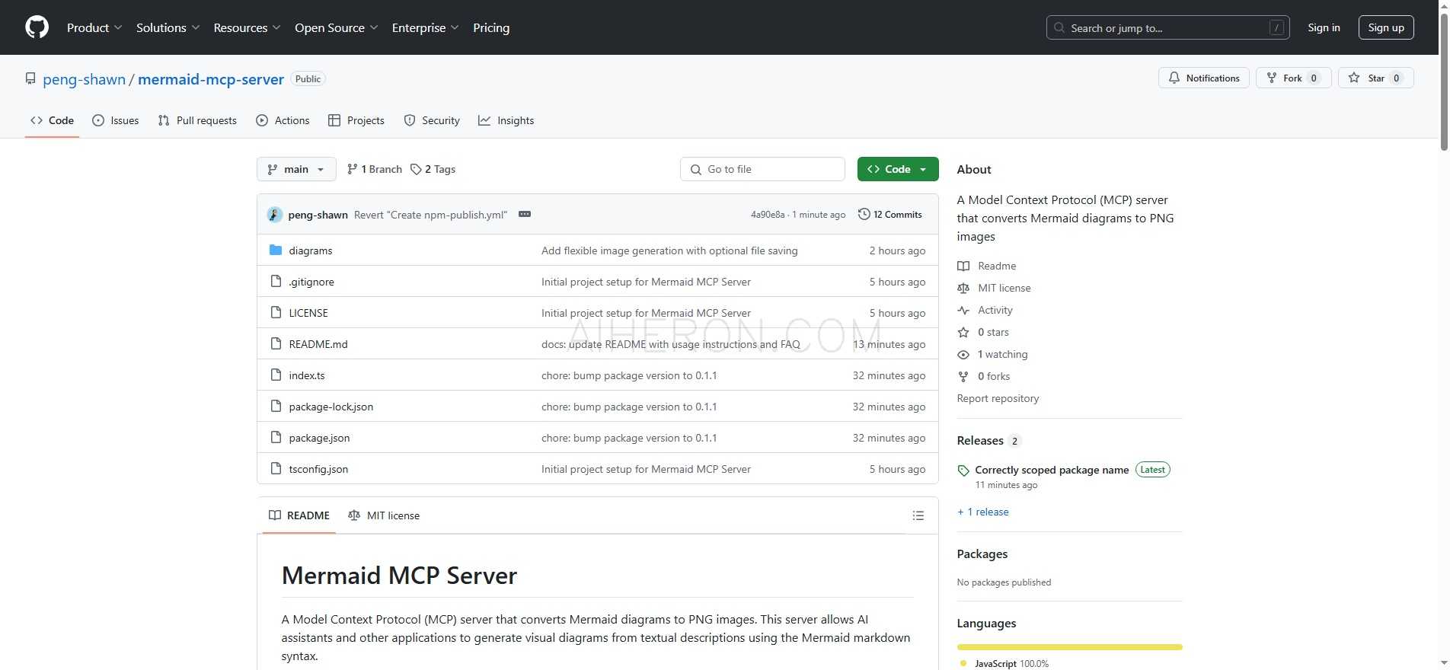Image resolution: width=1450 pixels, height=670 pixels.
Task: Expand the Open Source menu
Action: click(x=336, y=27)
